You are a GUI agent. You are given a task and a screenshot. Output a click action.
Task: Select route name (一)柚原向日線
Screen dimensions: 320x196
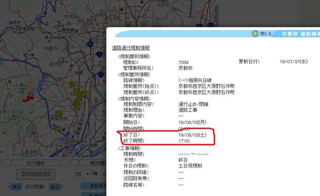point(195,81)
